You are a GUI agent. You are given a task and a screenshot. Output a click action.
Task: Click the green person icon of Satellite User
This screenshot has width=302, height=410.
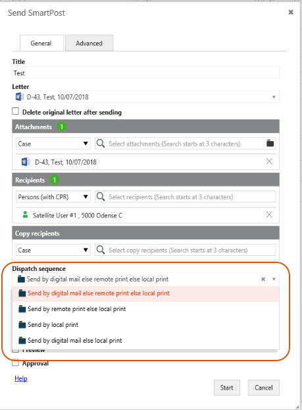pos(25,215)
